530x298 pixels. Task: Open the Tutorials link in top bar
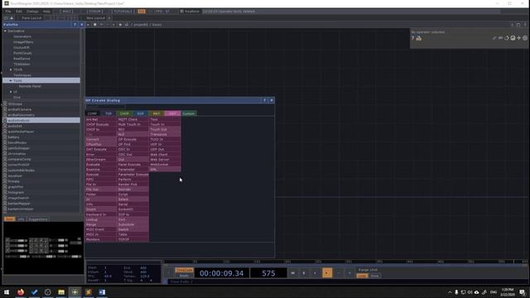tap(123, 12)
